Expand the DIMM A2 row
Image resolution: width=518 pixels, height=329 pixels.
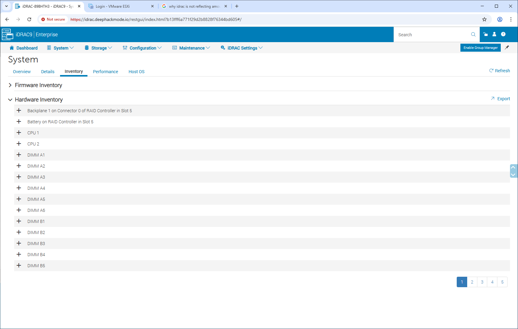pyautogui.click(x=19, y=166)
